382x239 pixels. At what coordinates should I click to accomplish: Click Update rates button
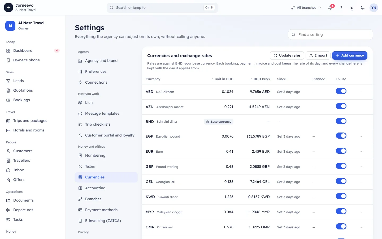coord(287,56)
